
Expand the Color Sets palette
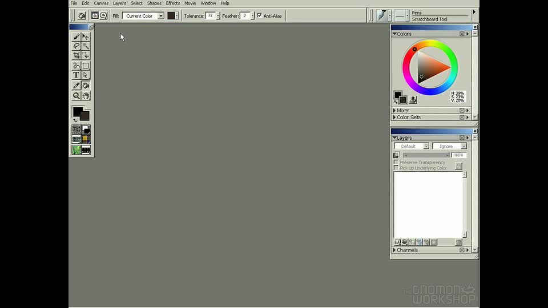pos(394,117)
